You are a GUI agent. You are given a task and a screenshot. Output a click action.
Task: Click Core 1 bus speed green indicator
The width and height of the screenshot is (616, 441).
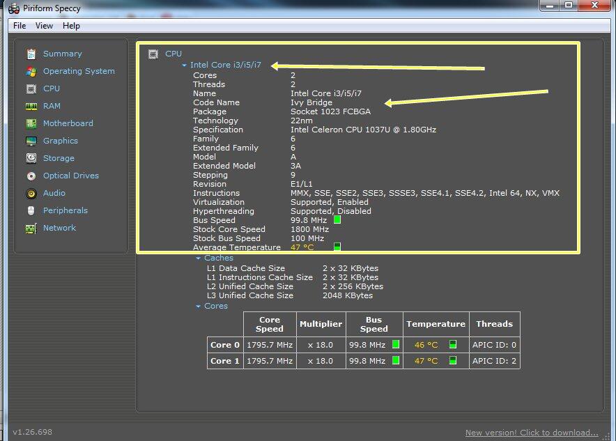click(x=396, y=360)
